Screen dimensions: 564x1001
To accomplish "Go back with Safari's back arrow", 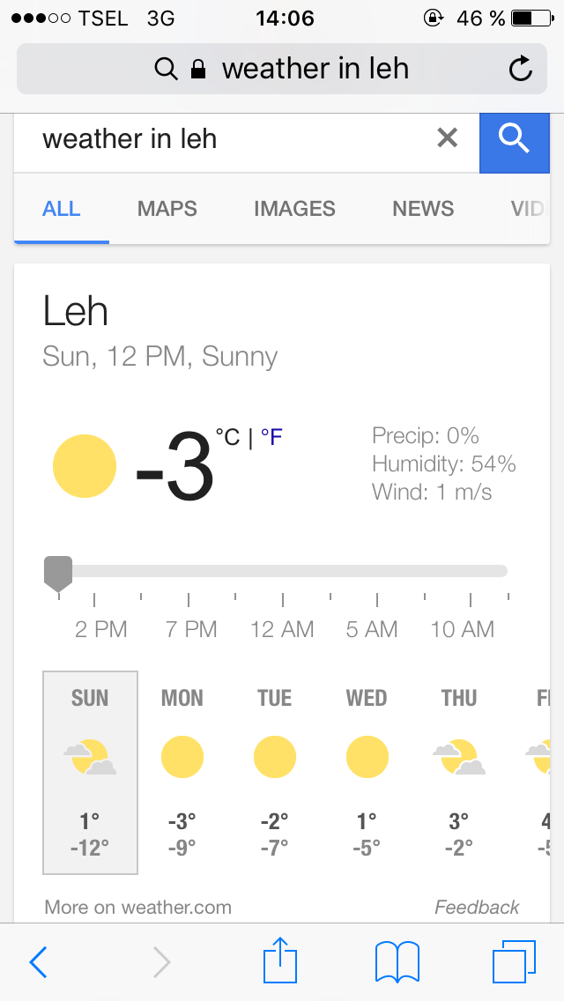I will pos(38,962).
